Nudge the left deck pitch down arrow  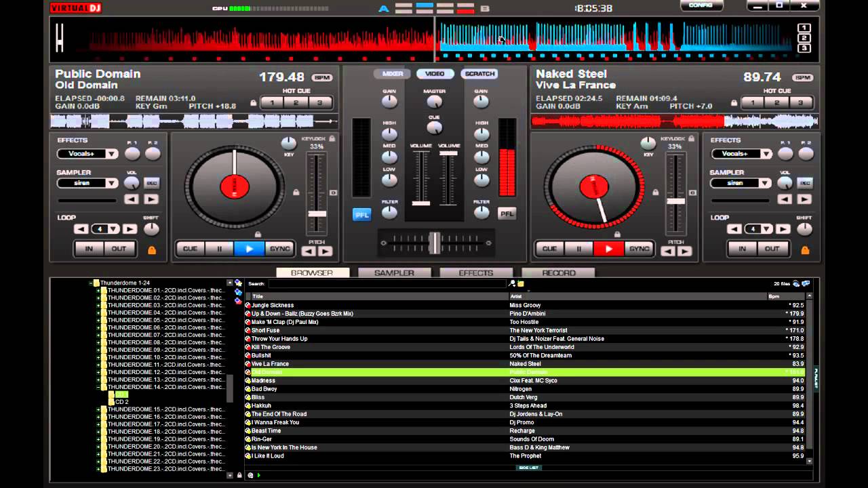pos(309,251)
